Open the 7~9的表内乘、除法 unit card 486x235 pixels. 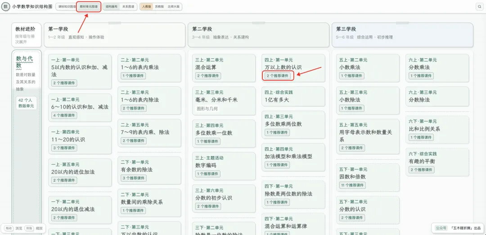pos(149,133)
